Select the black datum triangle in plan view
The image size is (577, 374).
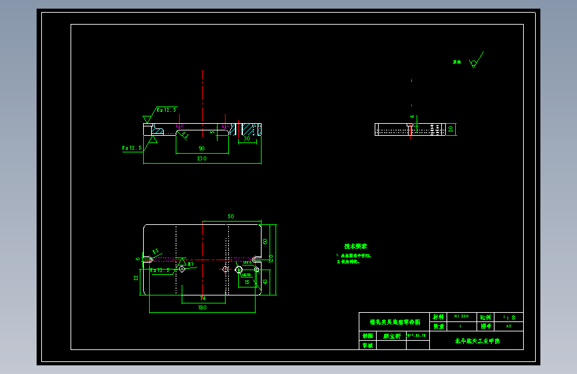[182, 262]
